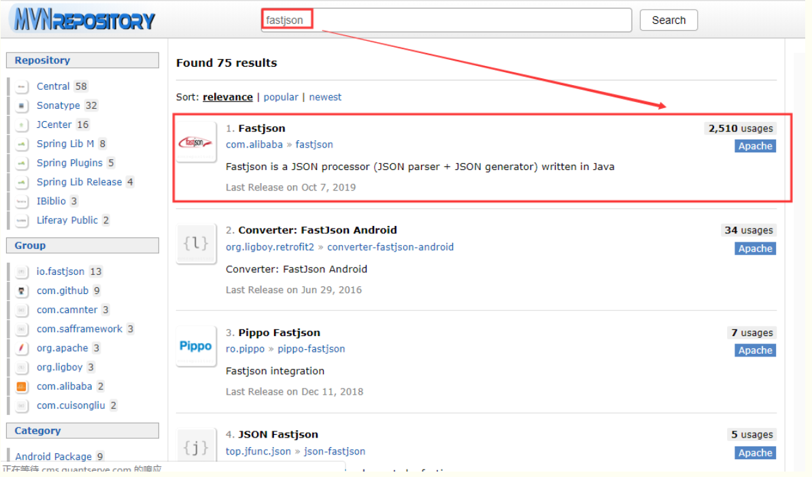Filter by the org.ligboy group
This screenshot has width=812, height=477.
60,367
